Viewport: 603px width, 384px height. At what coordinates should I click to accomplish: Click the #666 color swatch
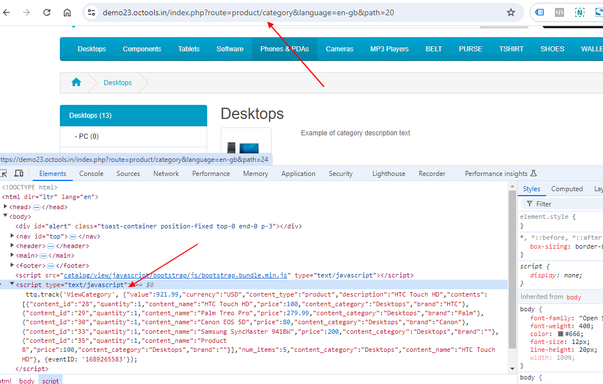click(561, 334)
